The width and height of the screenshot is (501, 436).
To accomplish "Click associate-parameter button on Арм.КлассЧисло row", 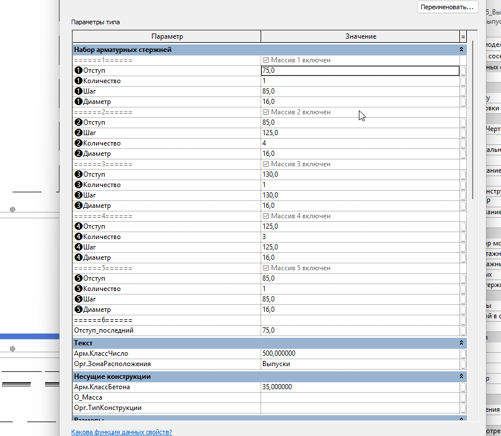I will tap(463, 353).
